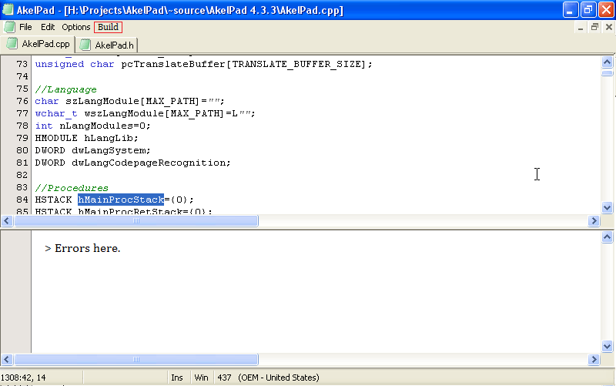This screenshot has height=386, width=616.
Task: Click the AkelPad icon in the title bar
Action: click(x=8, y=10)
